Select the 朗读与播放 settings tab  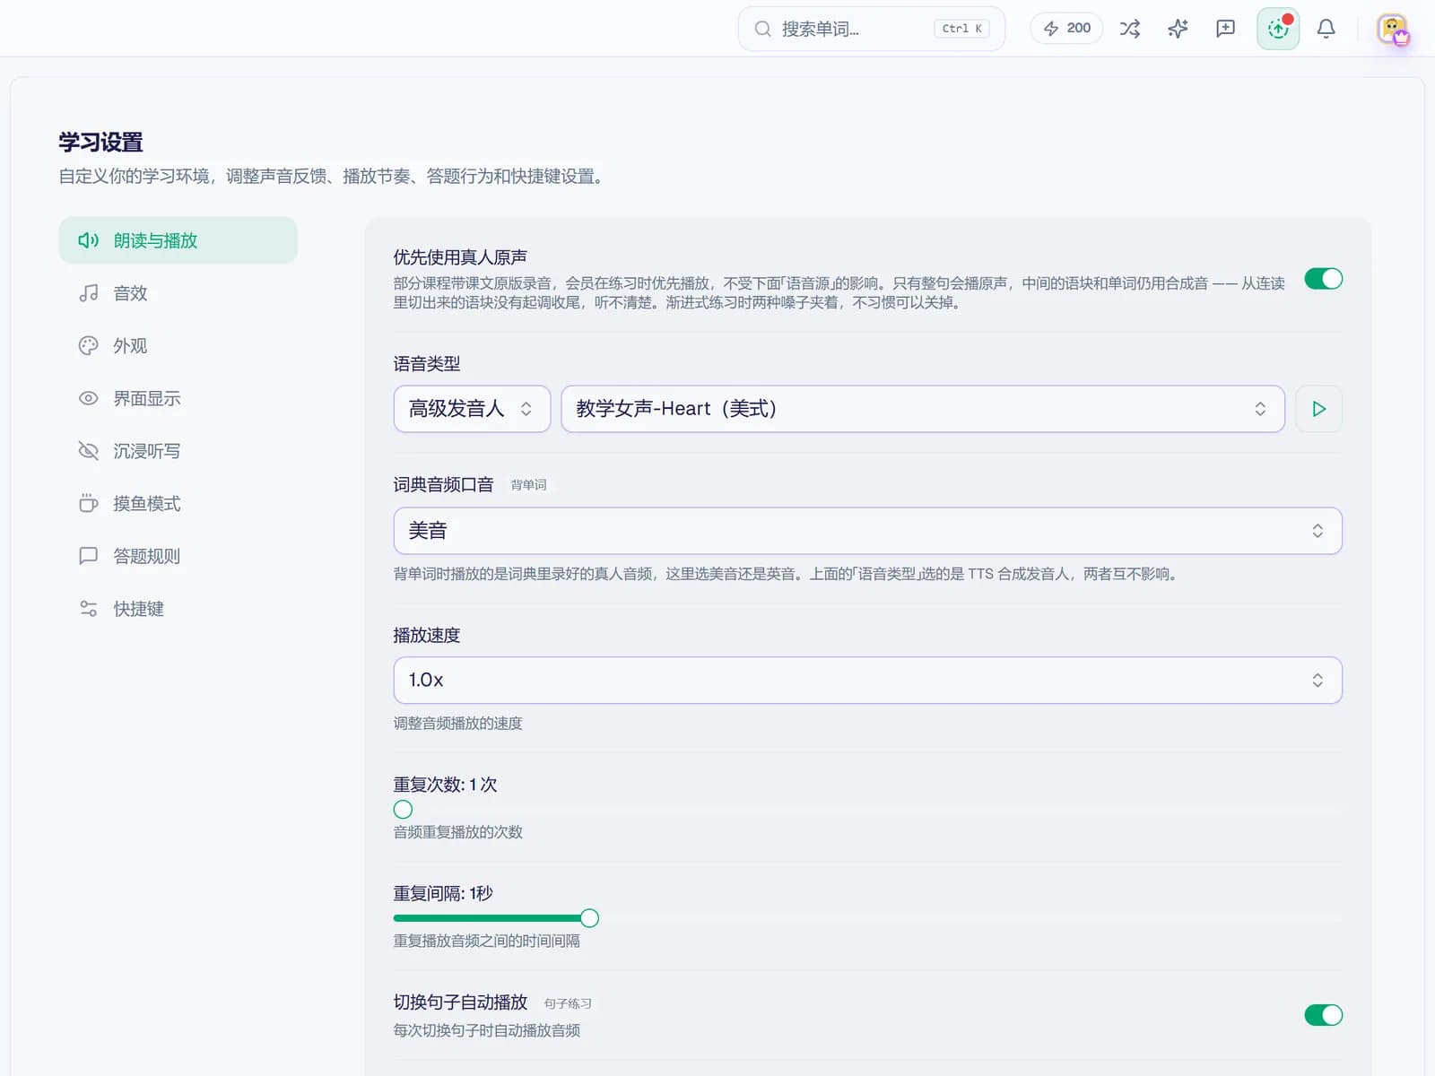click(x=178, y=240)
